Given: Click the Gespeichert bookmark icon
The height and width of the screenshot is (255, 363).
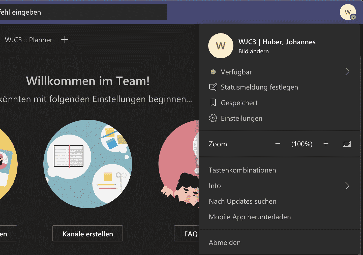Looking at the screenshot, I should [x=213, y=103].
